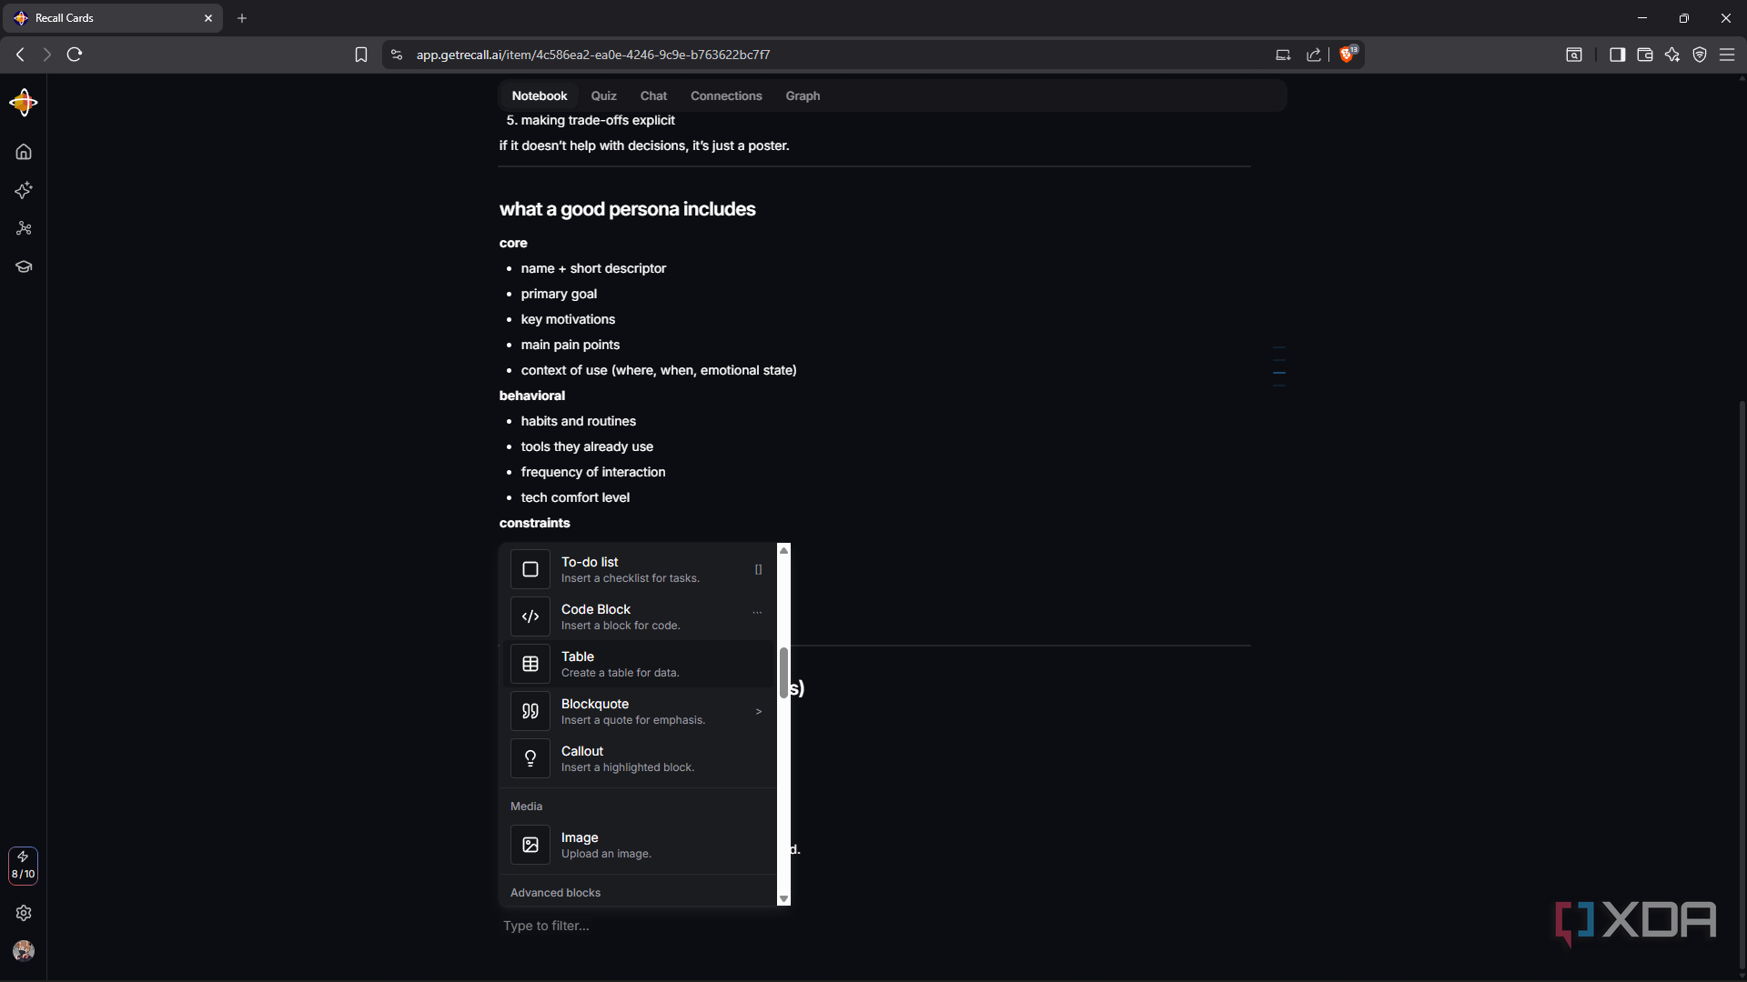Open the graduation cap review icon
This screenshot has width=1747, height=982.
coord(24,266)
